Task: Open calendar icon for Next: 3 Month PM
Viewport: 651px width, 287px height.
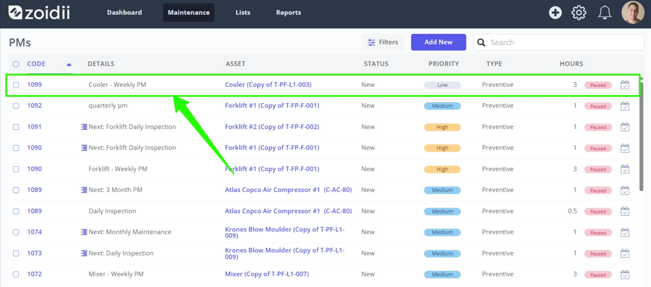Action: (625, 190)
